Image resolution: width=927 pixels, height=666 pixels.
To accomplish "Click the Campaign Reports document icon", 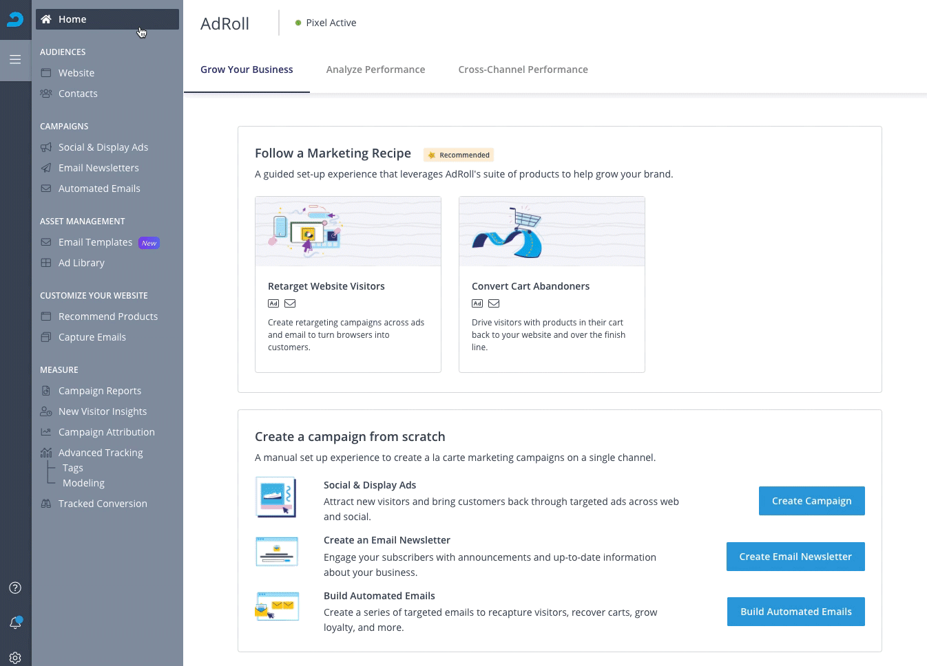I will tap(46, 391).
